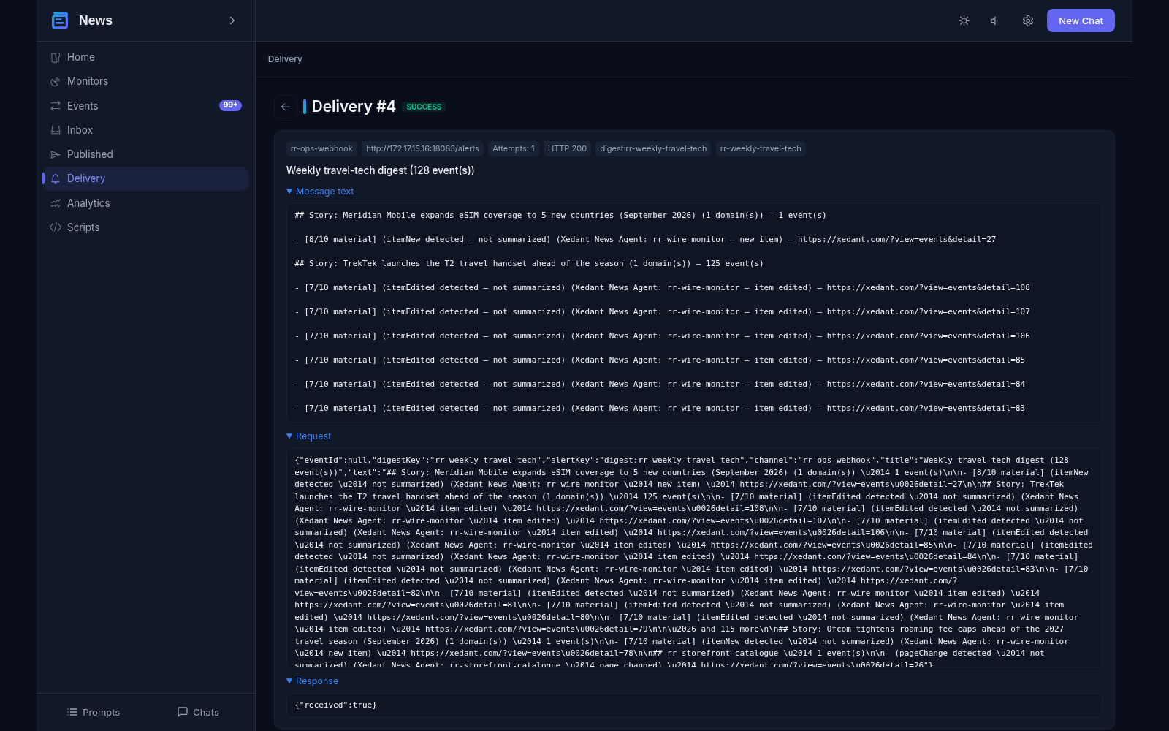Click the Published send icon
This screenshot has height=731, width=1169.
coord(56,154)
